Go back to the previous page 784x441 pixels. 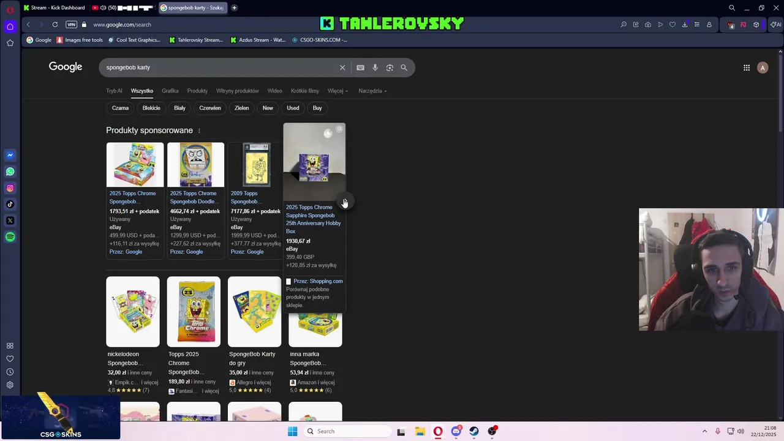(x=28, y=24)
